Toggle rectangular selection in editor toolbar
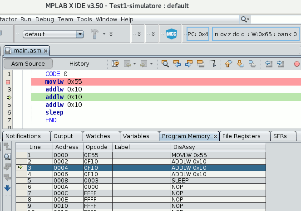 coord(212,64)
